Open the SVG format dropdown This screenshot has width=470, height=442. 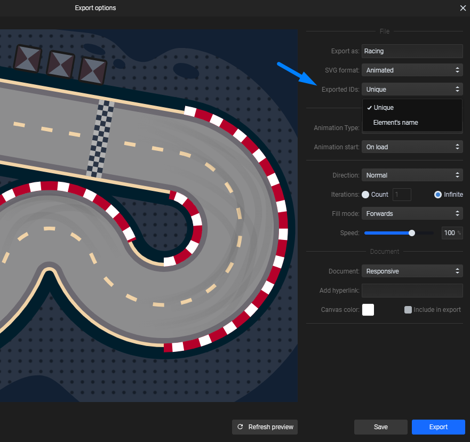pyautogui.click(x=412, y=70)
